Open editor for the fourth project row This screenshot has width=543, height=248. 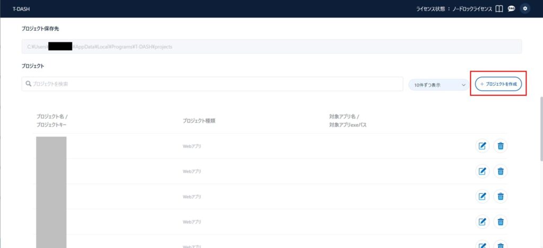point(483,222)
